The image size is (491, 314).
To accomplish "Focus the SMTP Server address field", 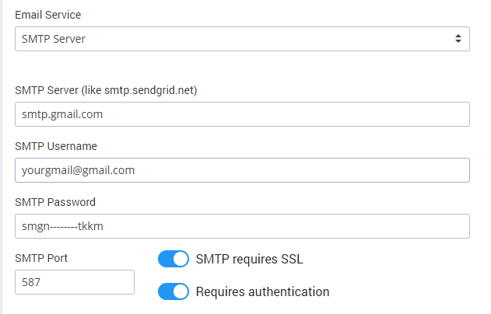I will point(241,114).
